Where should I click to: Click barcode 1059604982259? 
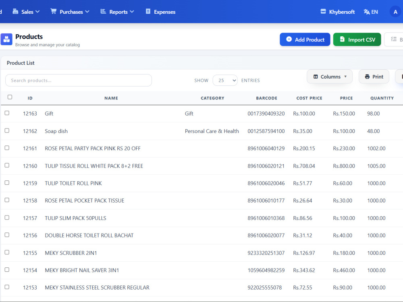pos(266,270)
